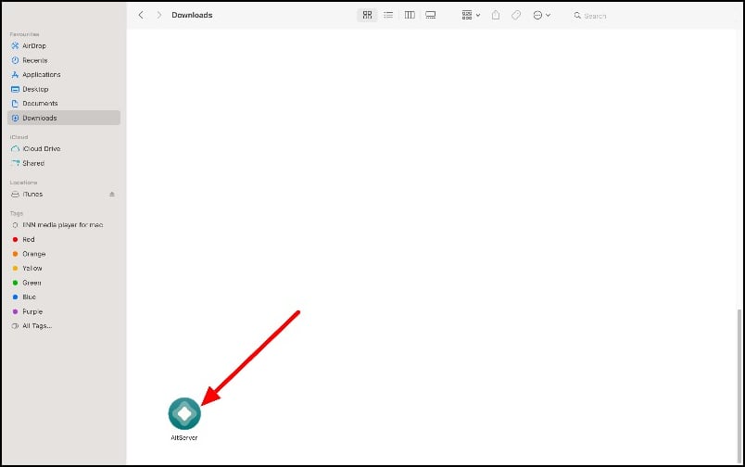Open Recents in the sidebar
The image size is (745, 467).
click(x=64, y=60)
